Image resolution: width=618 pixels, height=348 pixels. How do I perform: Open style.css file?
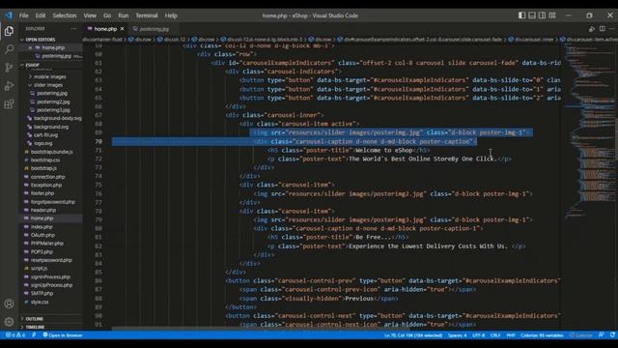point(40,302)
